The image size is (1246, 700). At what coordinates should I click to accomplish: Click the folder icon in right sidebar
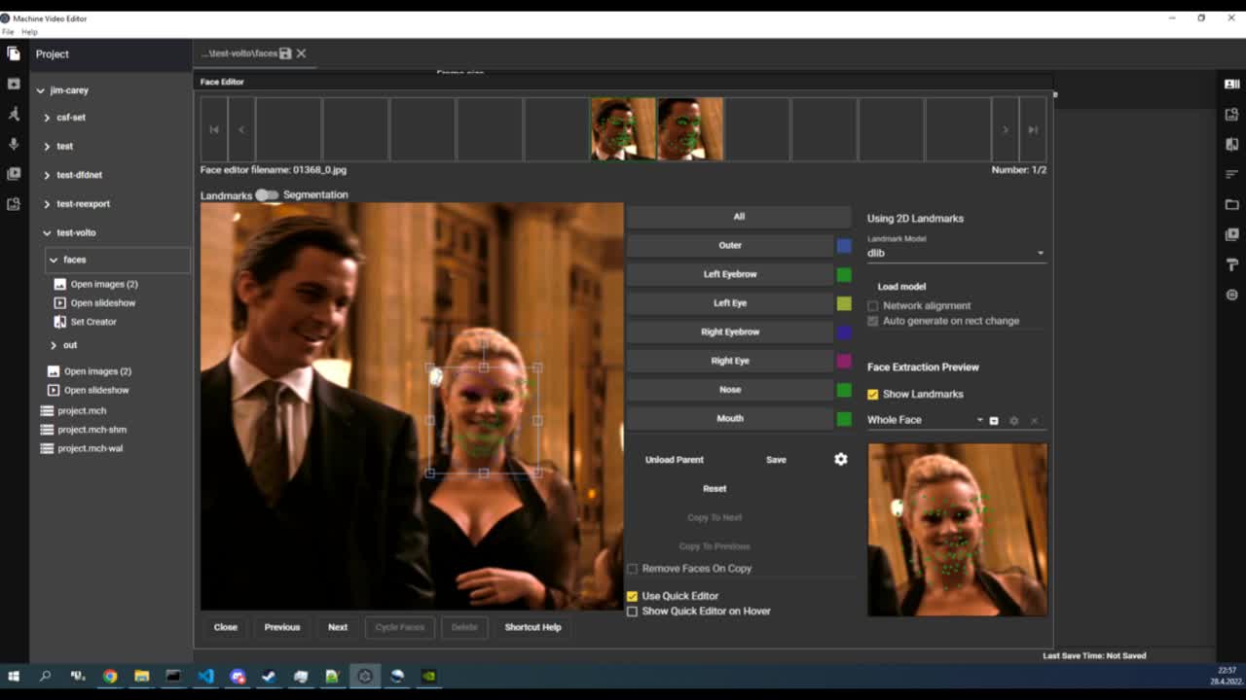1231,205
